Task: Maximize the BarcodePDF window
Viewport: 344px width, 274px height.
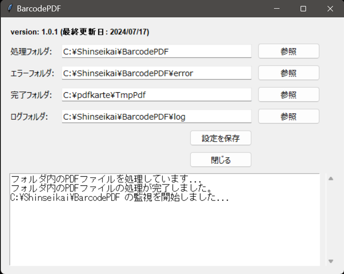Action: [x=303, y=9]
